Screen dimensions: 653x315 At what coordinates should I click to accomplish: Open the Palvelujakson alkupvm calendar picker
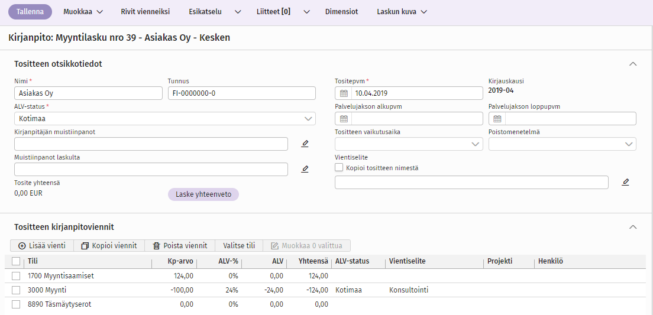(x=344, y=119)
